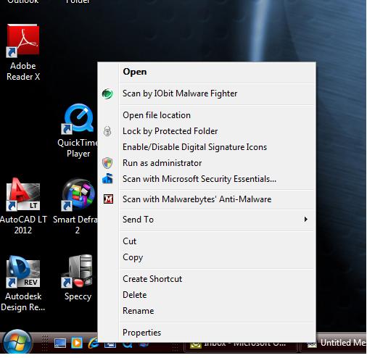Choose Copy from the context menu
367x358 pixels.
[x=218, y=257]
